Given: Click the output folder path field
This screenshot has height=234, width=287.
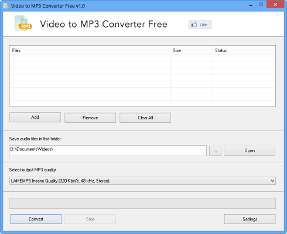Looking at the screenshot, I should tap(108, 150).
